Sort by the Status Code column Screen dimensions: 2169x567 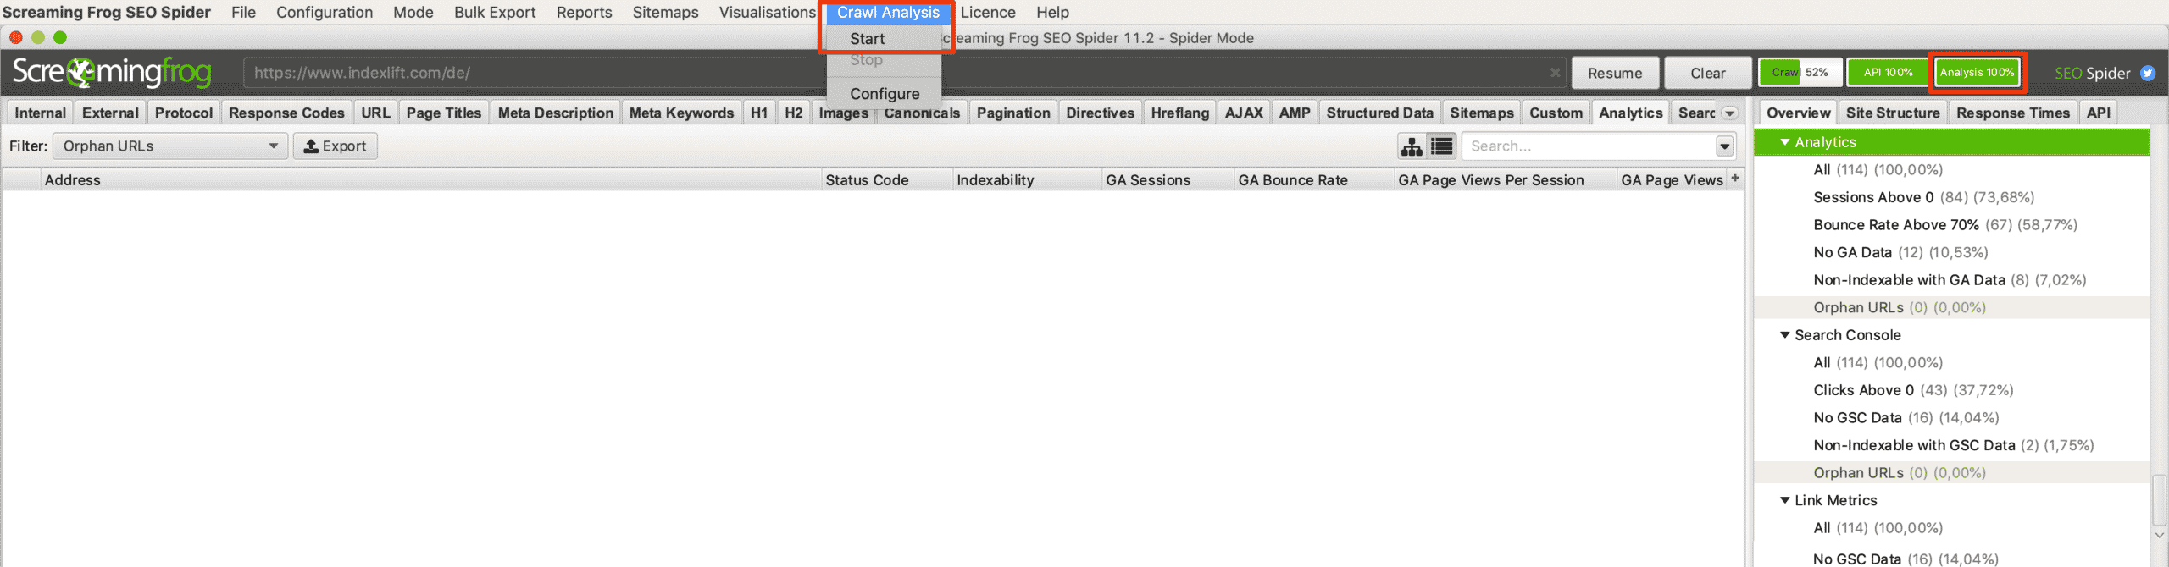pos(886,180)
